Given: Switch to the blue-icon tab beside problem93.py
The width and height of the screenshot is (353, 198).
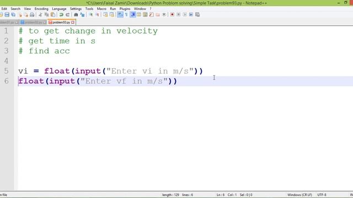Looking at the screenshot, I should pos(33,23).
